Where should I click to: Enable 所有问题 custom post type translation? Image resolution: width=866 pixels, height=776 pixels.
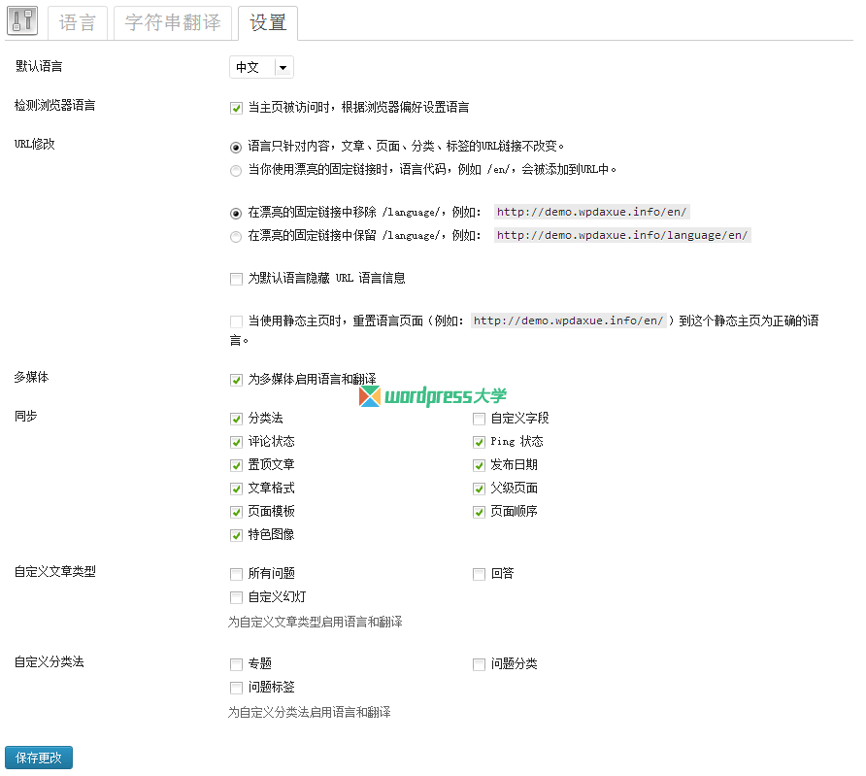[x=236, y=574]
